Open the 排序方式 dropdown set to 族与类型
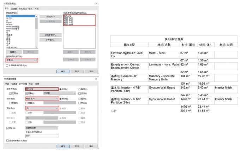The image size is (241, 151). 42,89
